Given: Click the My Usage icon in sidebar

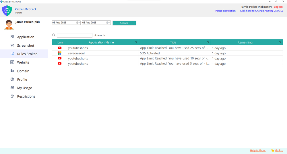Looking at the screenshot, I should click(12, 88).
